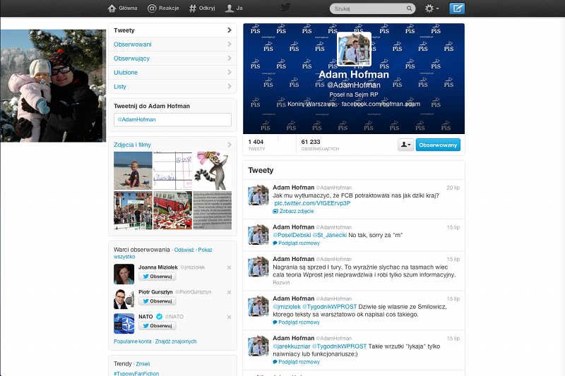Follow NATO with the Obserwuj button
This screenshot has height=376, width=565.
point(157,326)
